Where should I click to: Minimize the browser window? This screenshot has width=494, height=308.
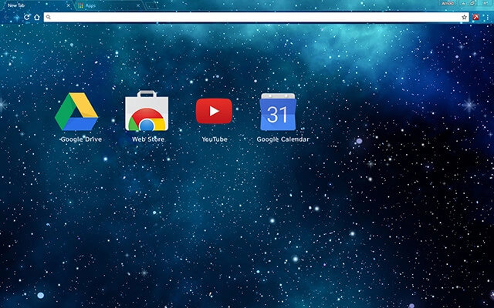click(464, 3)
